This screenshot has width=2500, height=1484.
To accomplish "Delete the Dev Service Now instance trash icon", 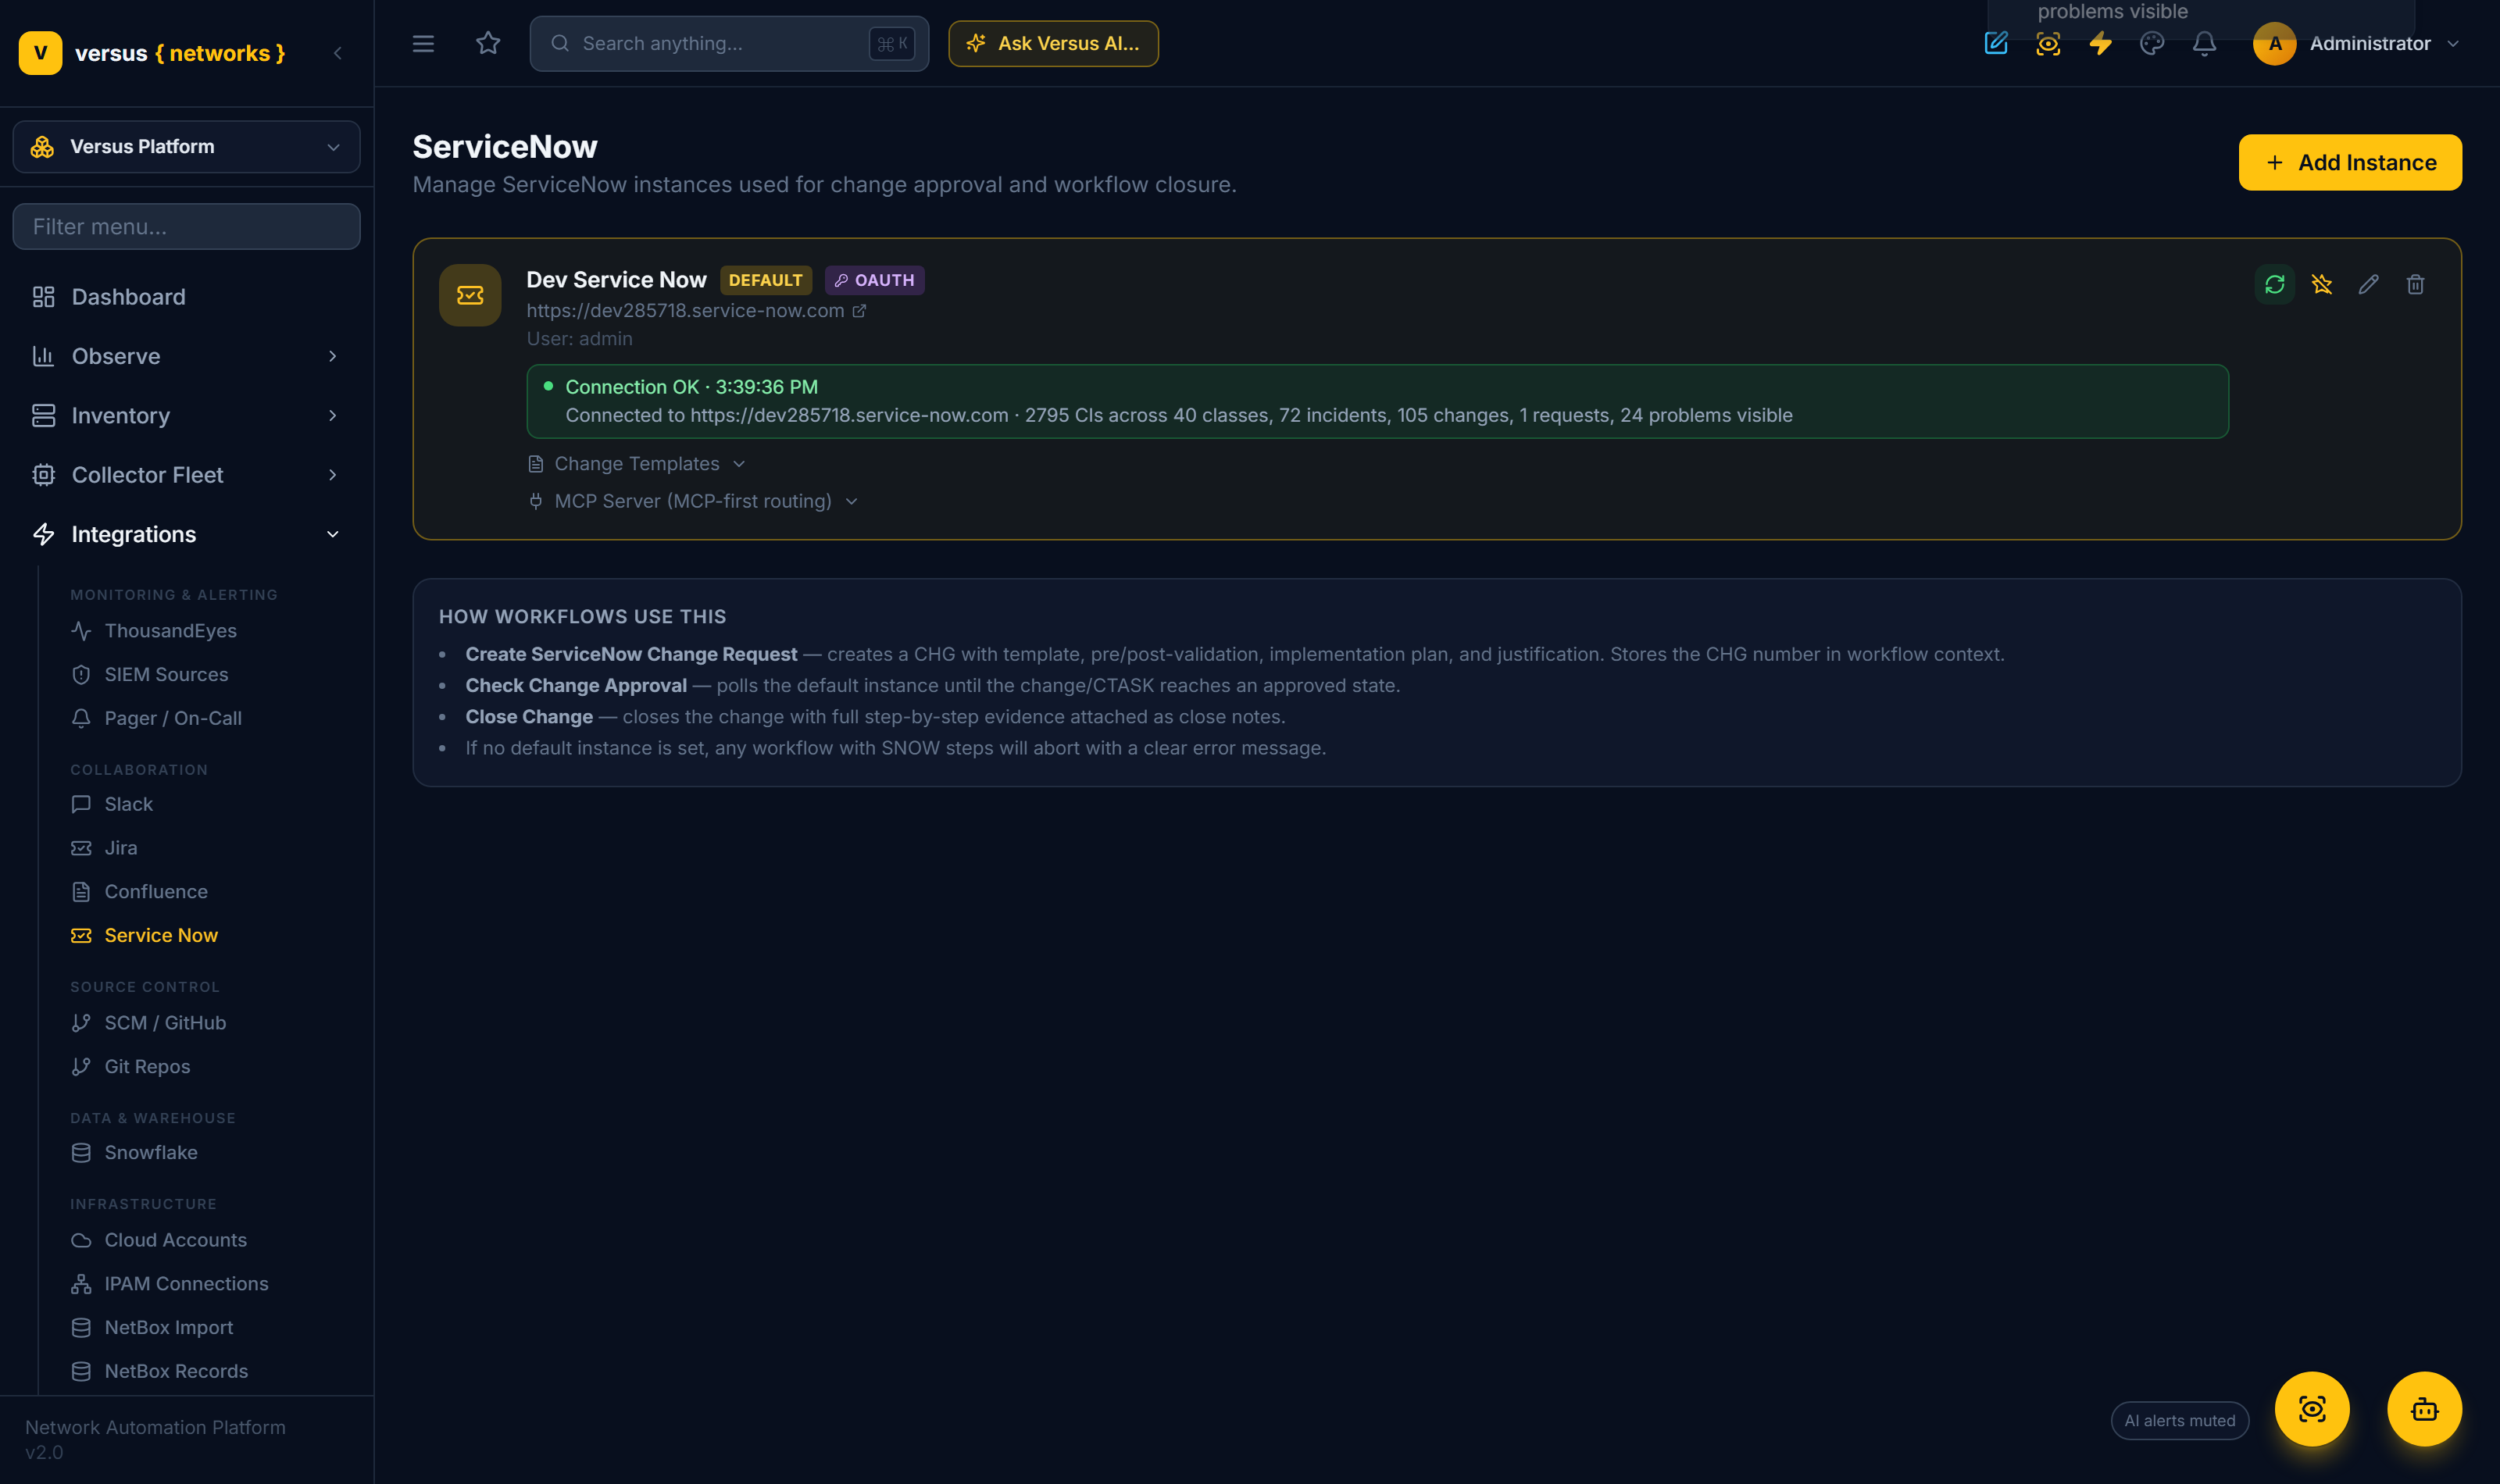I will point(2415,285).
